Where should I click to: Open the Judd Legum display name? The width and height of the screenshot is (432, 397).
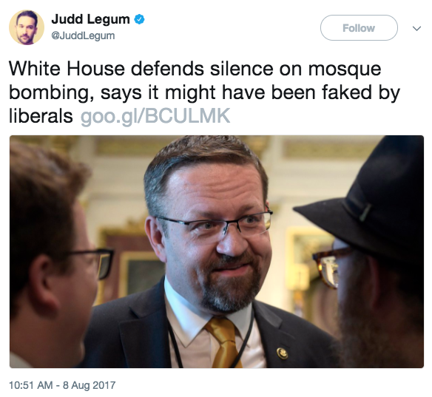[90, 19]
